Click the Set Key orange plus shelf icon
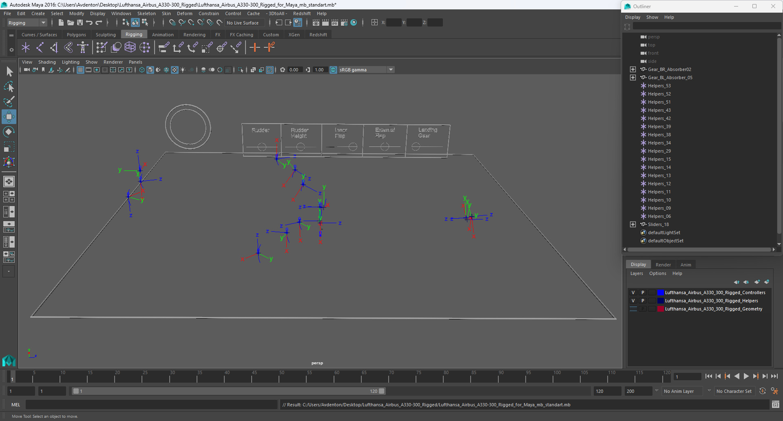 pos(255,48)
